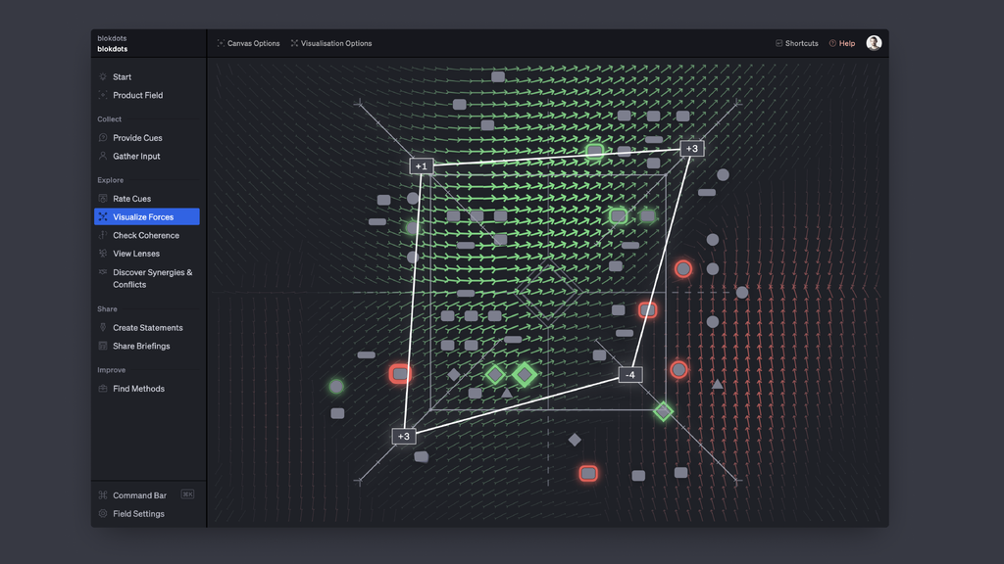1004x564 pixels.
Task: Open Visualisation Options menu
Action: pyautogui.click(x=331, y=43)
